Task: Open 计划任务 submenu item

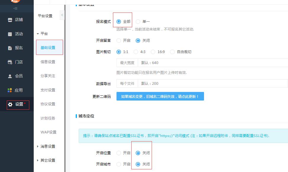Action: 48,118
